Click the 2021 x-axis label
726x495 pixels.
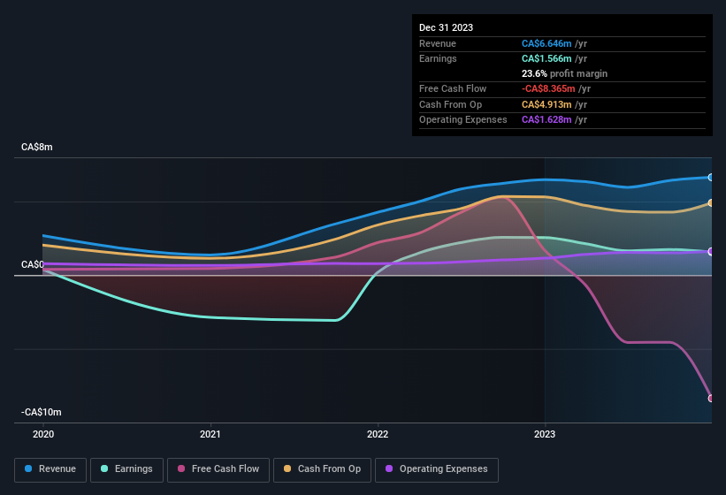[210, 434]
